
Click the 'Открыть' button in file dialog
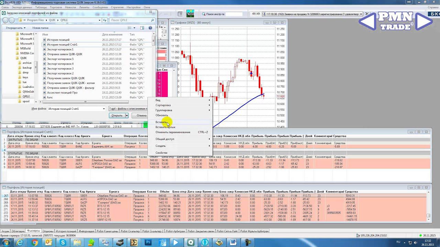[x=117, y=116]
